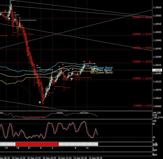Click the 1.10565 price axis label
This screenshot has width=163, height=159.
point(157,16)
